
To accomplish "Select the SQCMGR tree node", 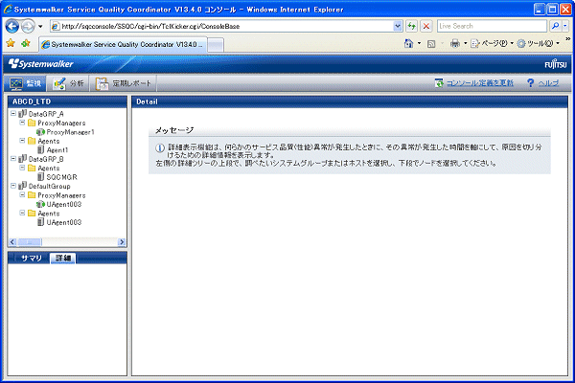I will pyautogui.click(x=61, y=177).
